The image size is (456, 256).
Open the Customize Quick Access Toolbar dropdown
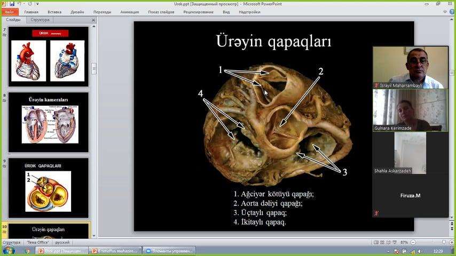tap(37, 4)
